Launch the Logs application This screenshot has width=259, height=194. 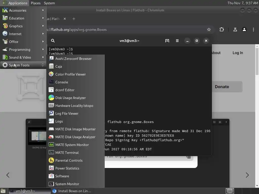[x=75, y=121]
